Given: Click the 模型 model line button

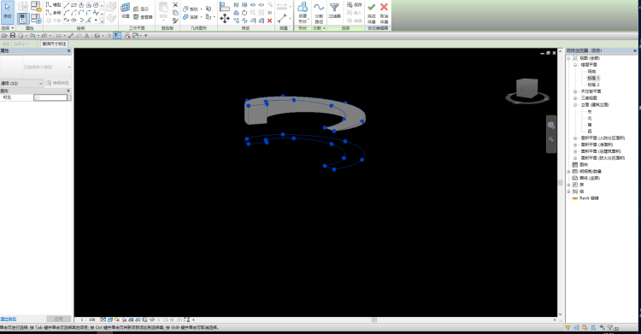Looking at the screenshot, I should (x=53, y=5).
